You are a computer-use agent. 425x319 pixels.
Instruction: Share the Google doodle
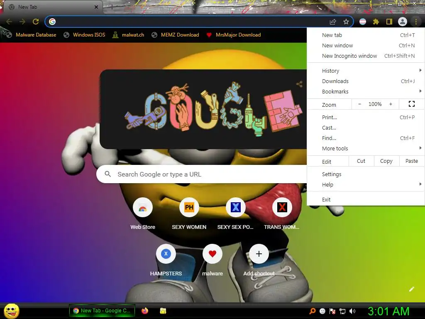point(299,84)
